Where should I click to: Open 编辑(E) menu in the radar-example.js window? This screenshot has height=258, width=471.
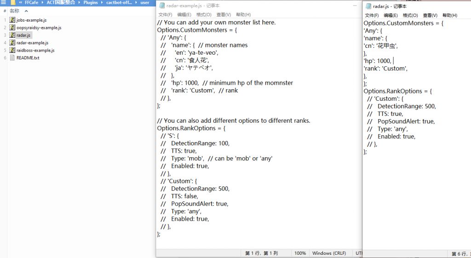tap(184, 14)
